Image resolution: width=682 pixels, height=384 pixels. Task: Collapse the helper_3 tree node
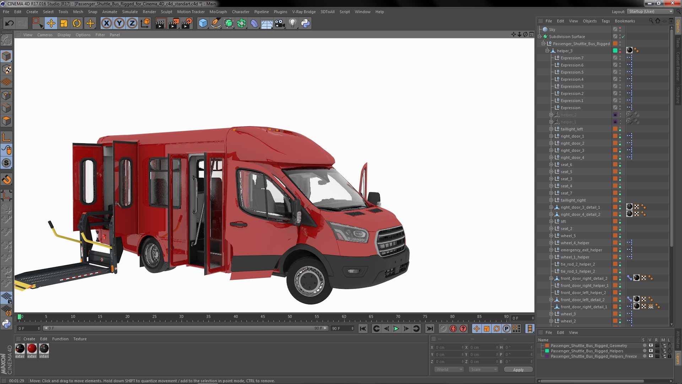pyautogui.click(x=547, y=51)
